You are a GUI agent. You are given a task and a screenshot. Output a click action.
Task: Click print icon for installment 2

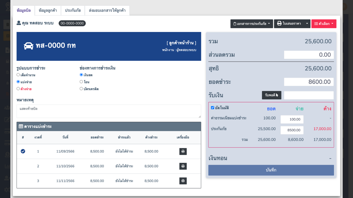(x=183, y=166)
